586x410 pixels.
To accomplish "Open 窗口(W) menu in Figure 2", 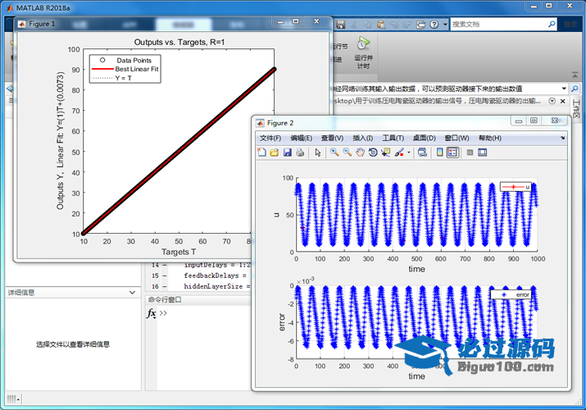I will point(457,138).
